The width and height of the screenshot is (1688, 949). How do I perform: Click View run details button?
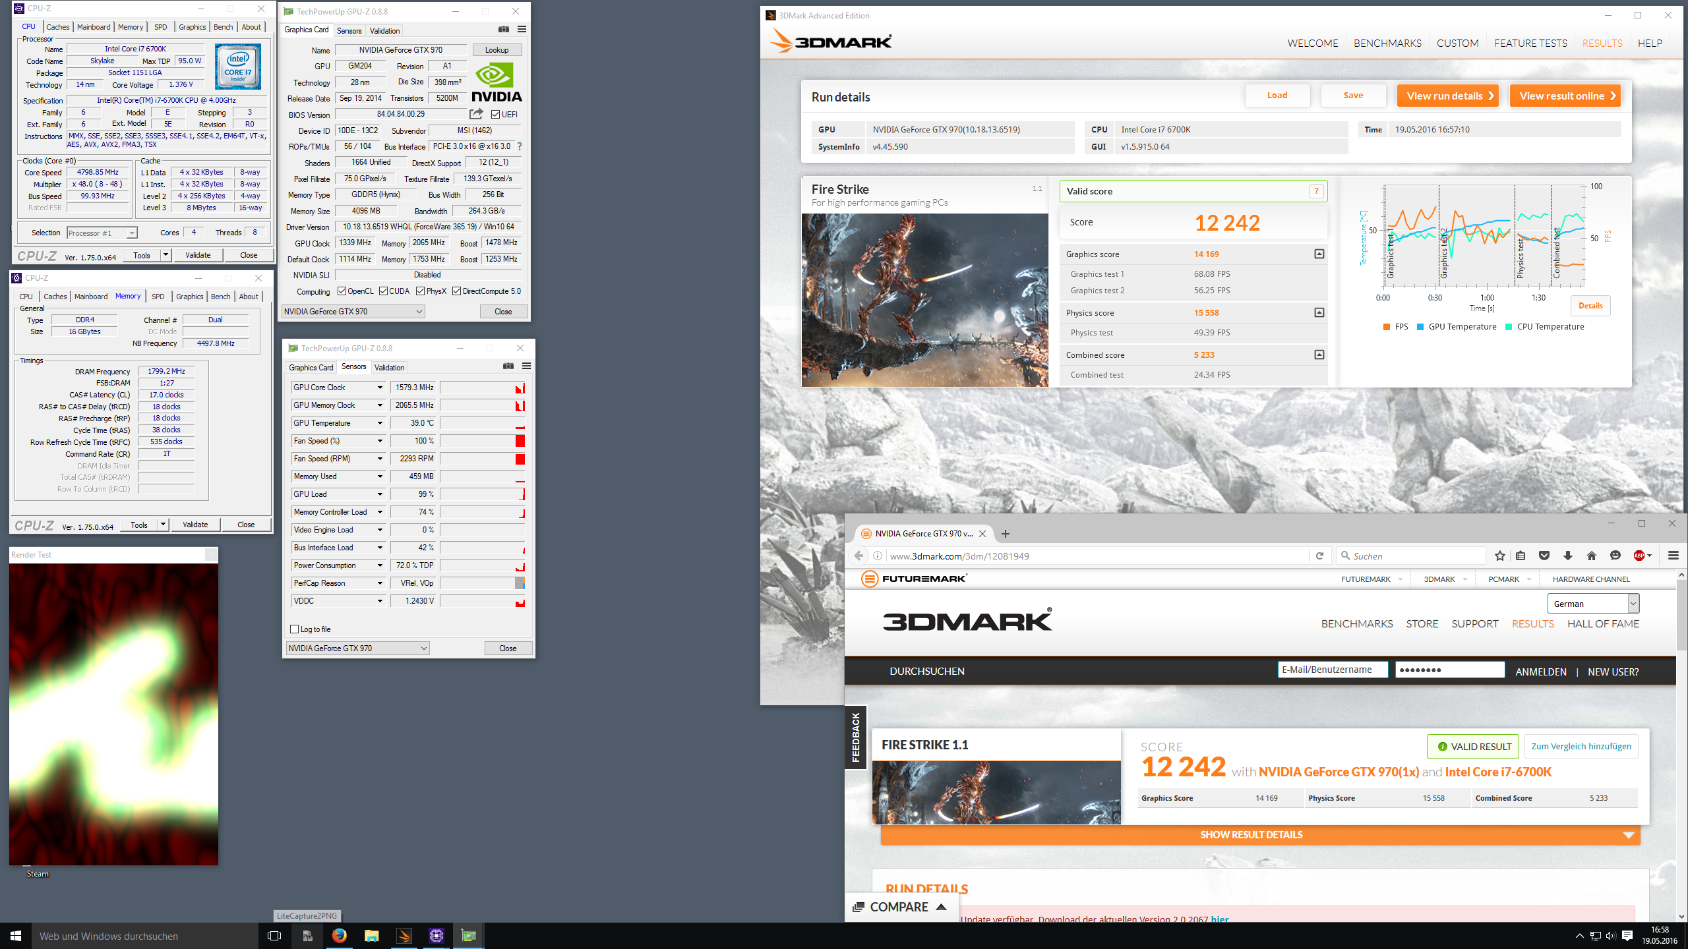pyautogui.click(x=1448, y=96)
